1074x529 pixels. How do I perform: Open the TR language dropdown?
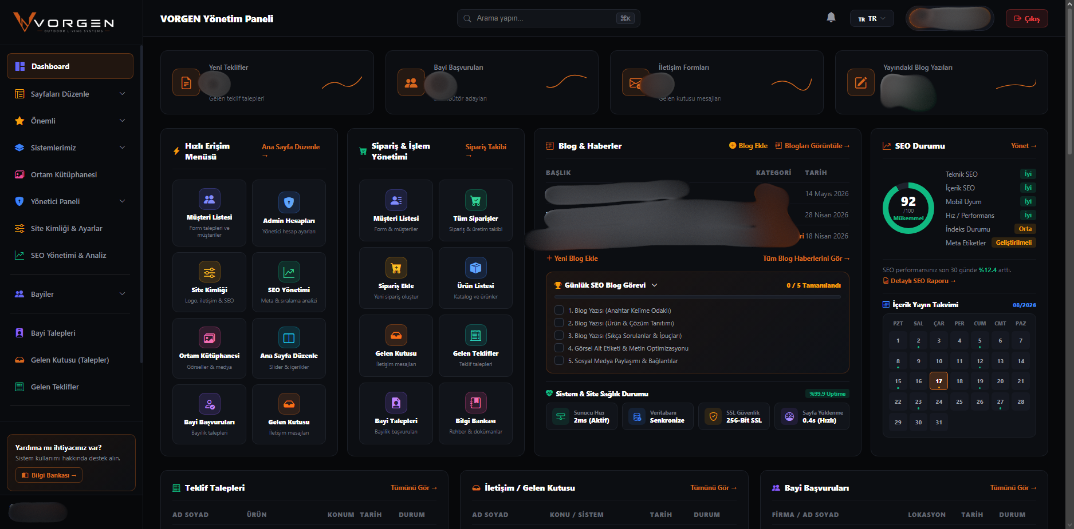872,19
